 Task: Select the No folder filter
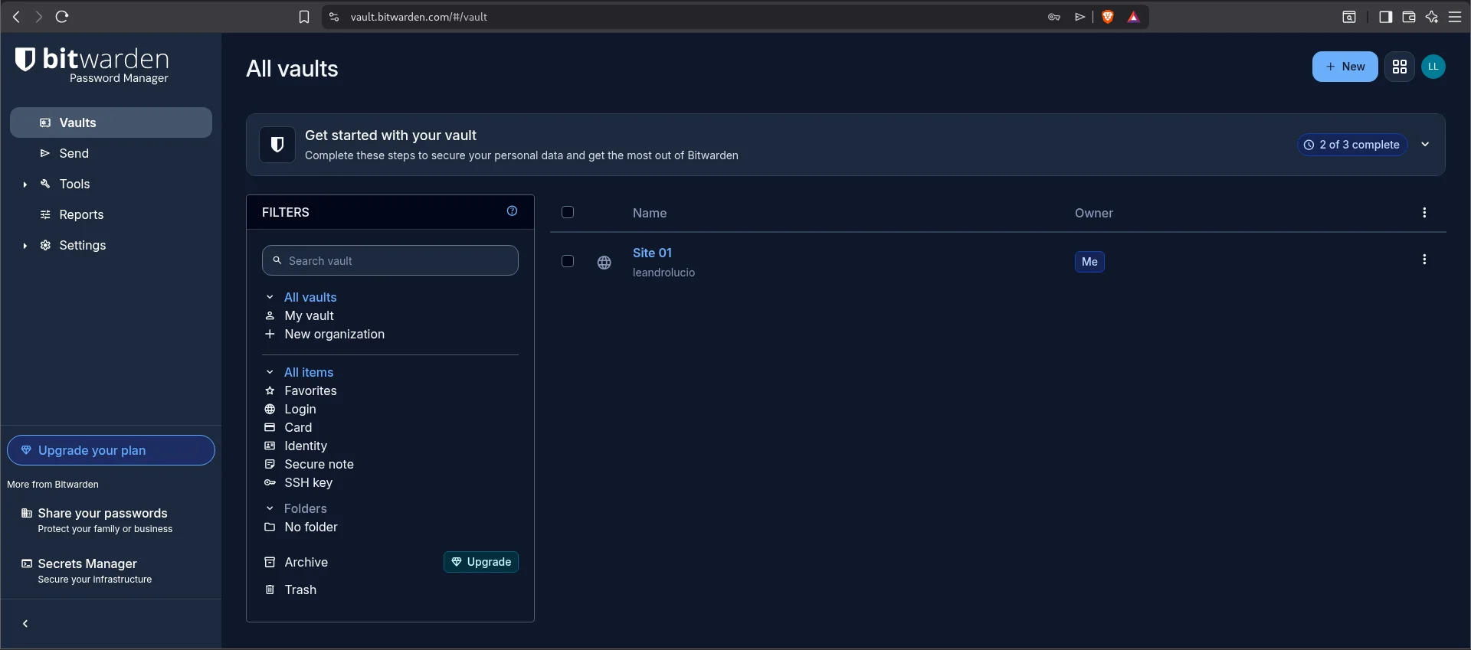point(310,527)
